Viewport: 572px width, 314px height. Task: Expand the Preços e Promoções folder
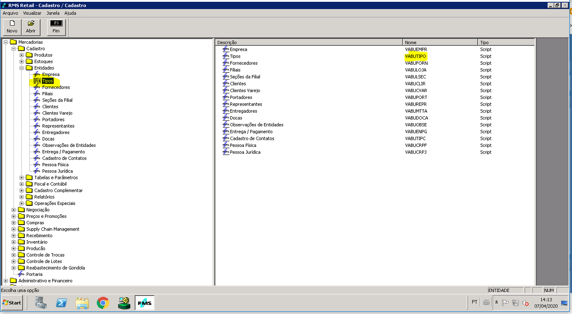click(14, 217)
